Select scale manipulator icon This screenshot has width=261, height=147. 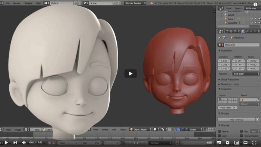pyautogui.click(x=186, y=129)
